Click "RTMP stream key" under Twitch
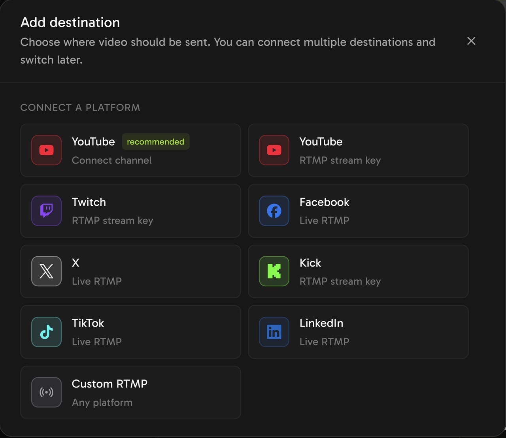This screenshot has height=438, width=506. pyautogui.click(x=113, y=221)
